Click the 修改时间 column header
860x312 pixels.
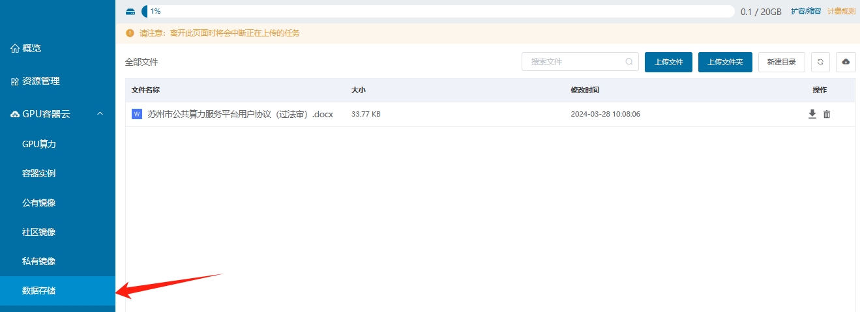[585, 90]
